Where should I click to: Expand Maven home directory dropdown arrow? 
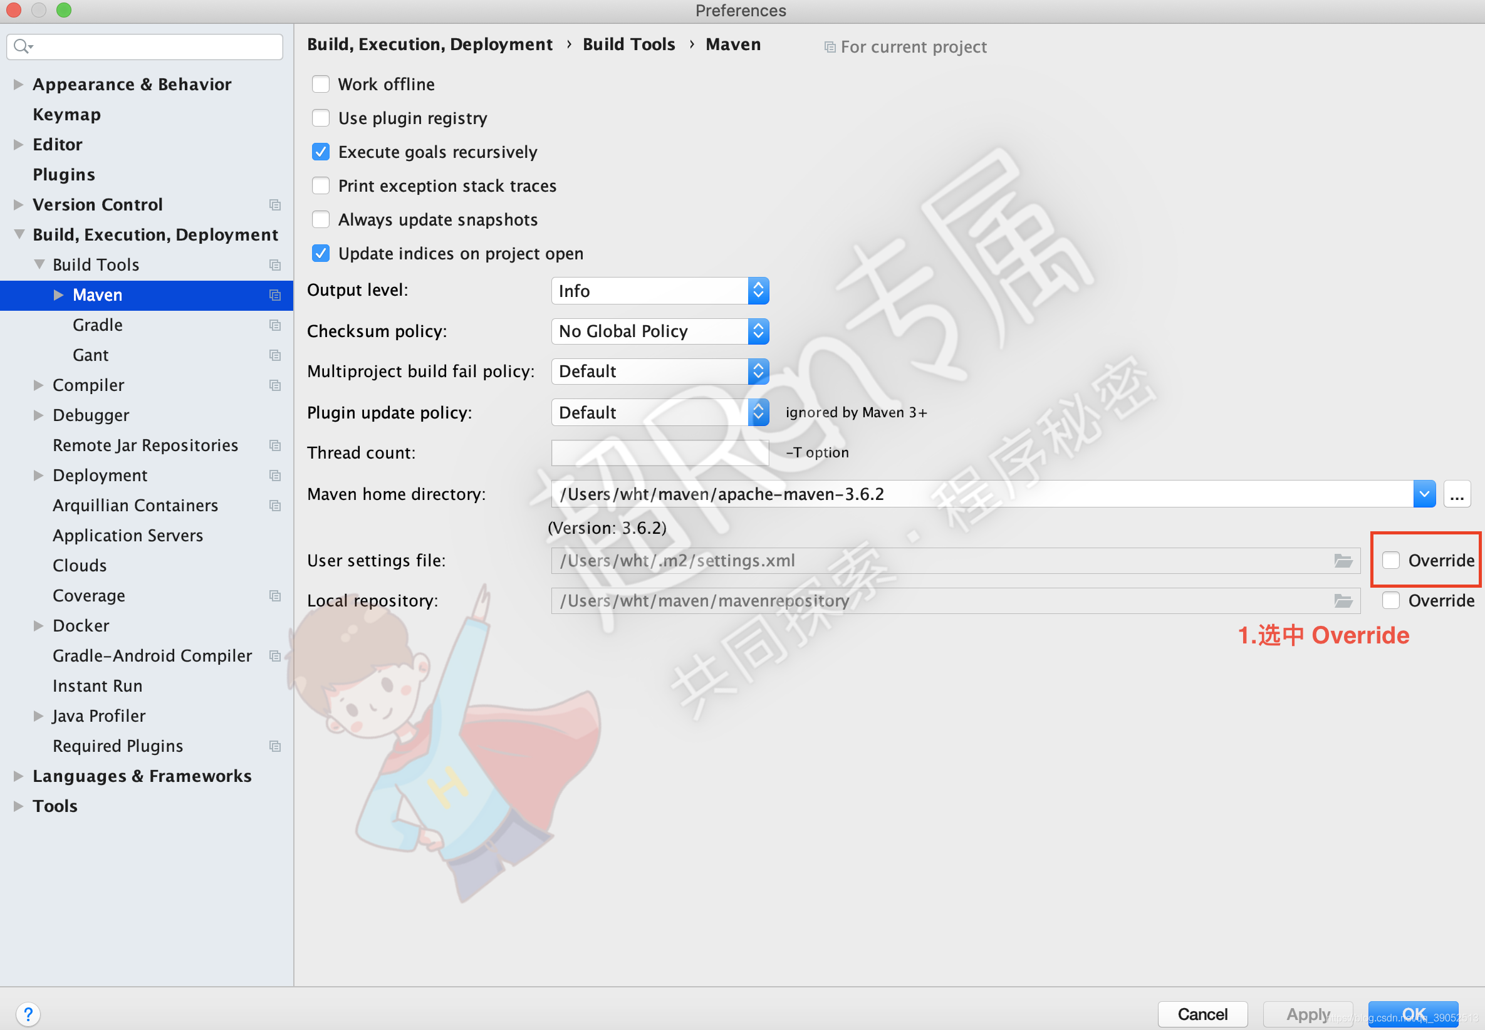pyautogui.click(x=1424, y=494)
